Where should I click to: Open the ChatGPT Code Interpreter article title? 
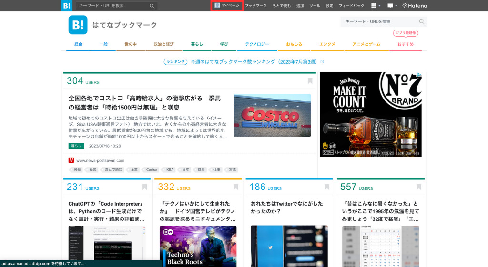(x=106, y=211)
